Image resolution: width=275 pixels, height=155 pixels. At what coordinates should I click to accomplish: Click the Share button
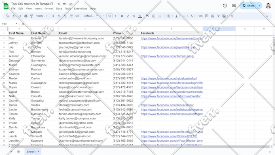249,6
